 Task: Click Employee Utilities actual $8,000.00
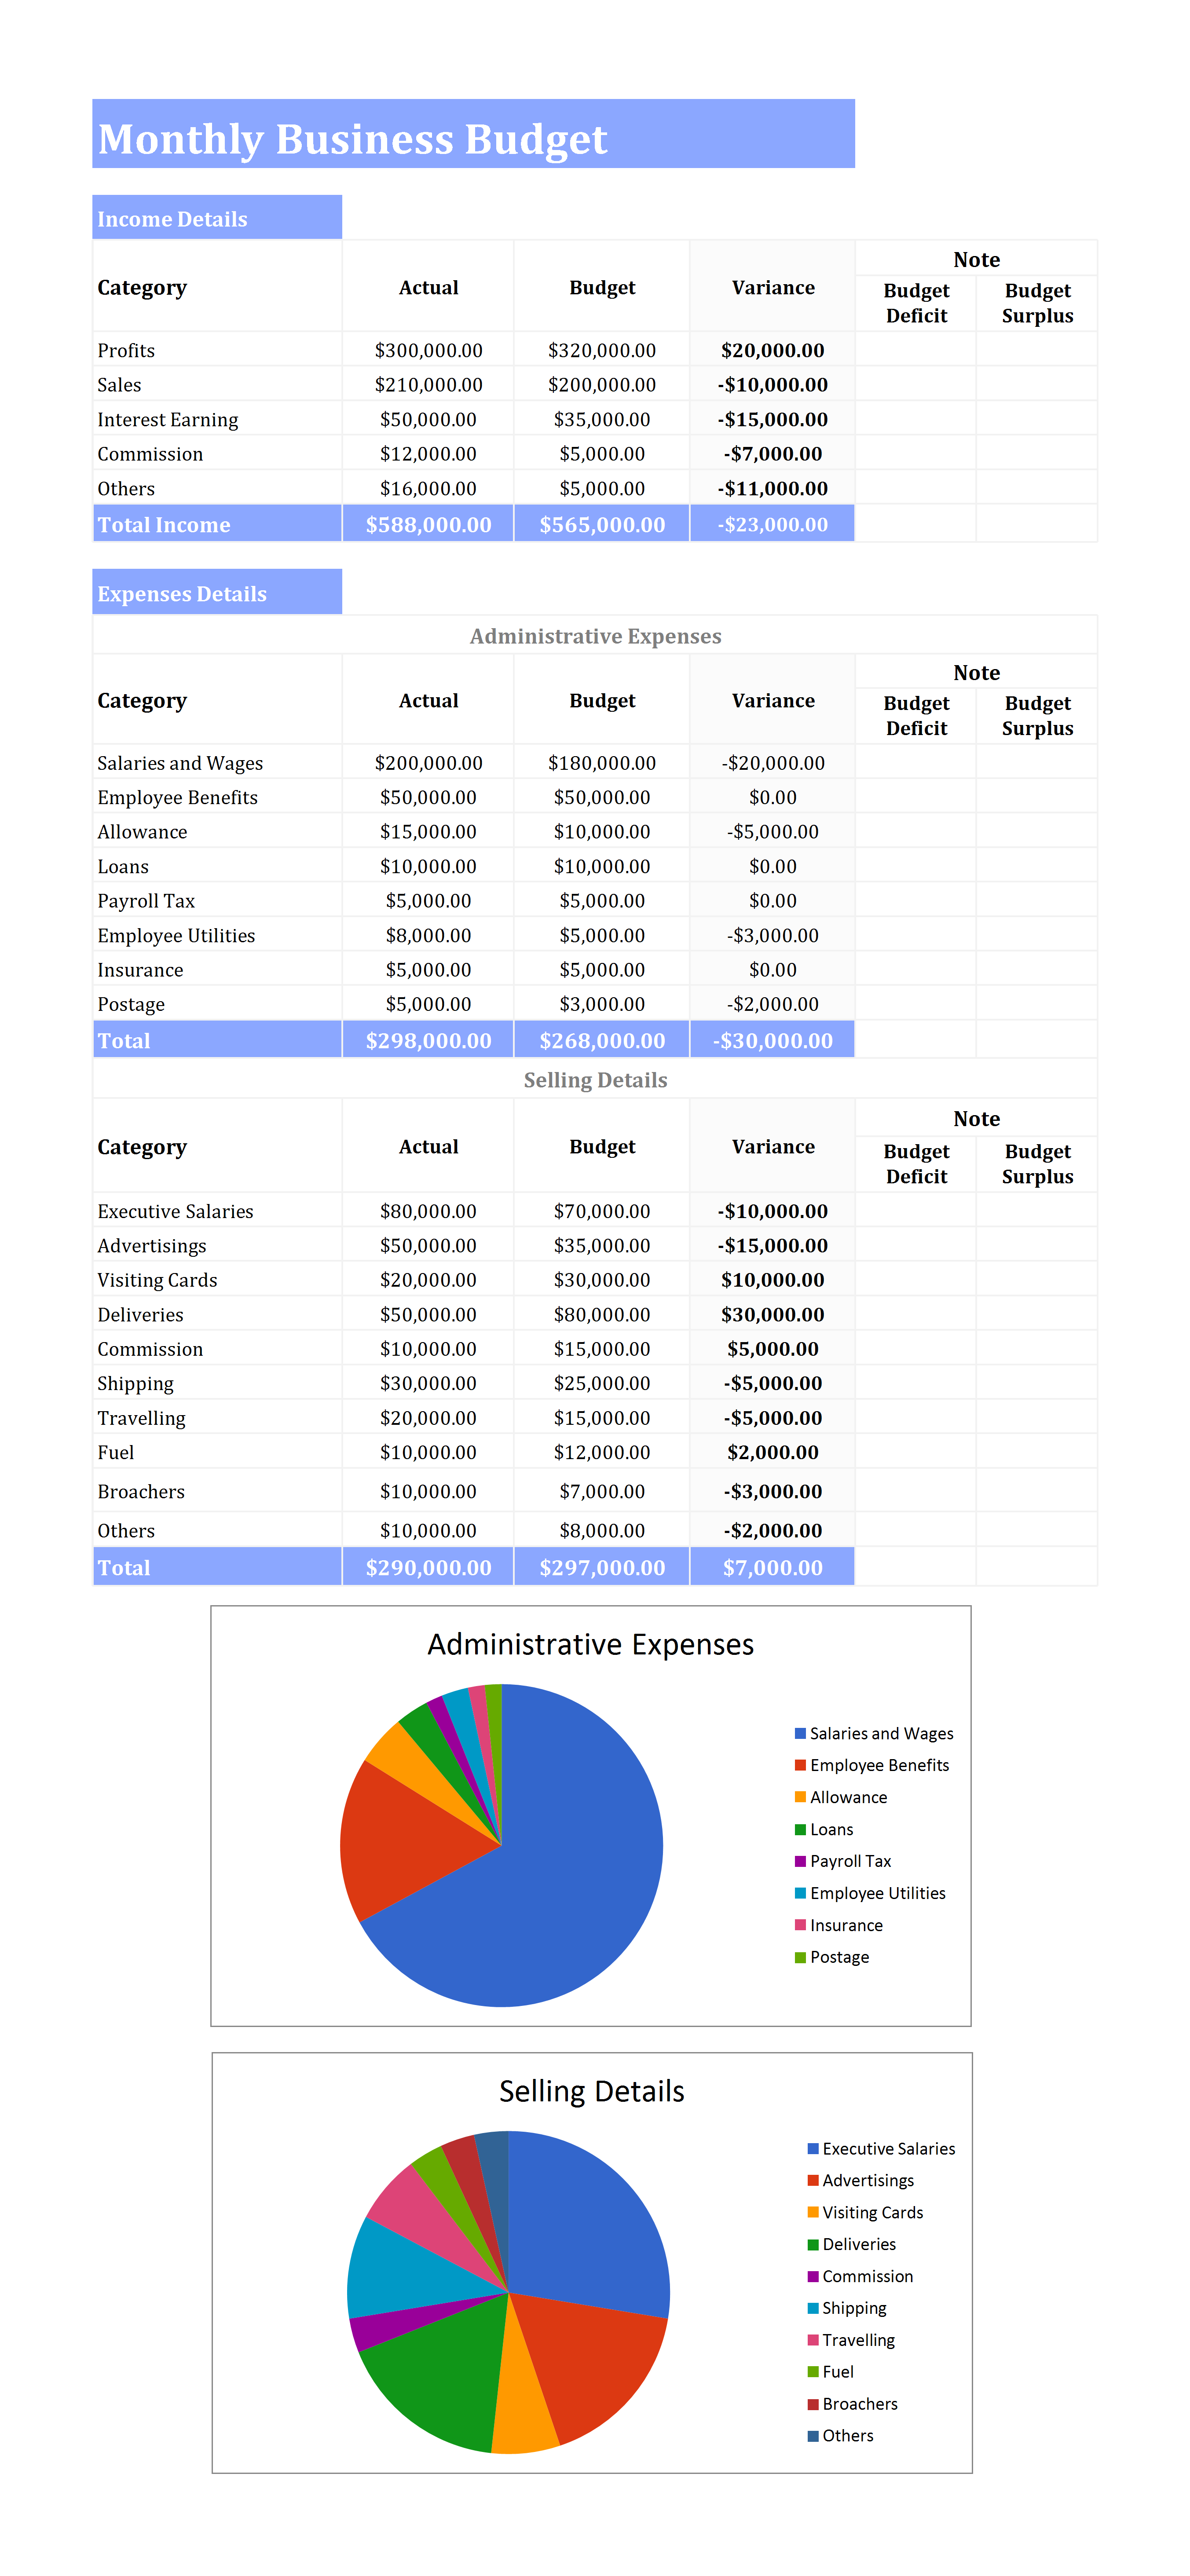(x=428, y=935)
